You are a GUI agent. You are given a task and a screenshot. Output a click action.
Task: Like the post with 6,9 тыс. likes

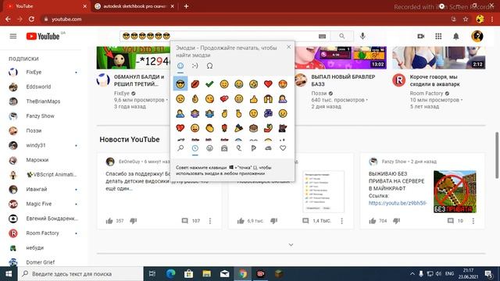tap(241, 221)
